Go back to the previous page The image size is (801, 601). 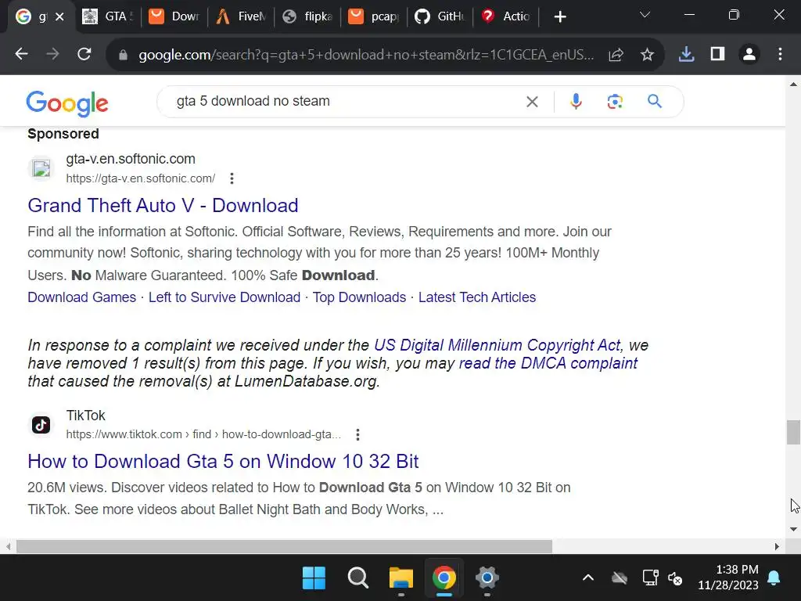coord(21,54)
